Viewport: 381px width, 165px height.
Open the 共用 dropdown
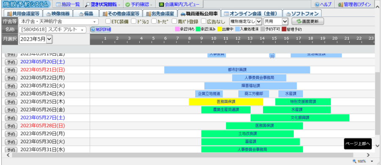276,22
